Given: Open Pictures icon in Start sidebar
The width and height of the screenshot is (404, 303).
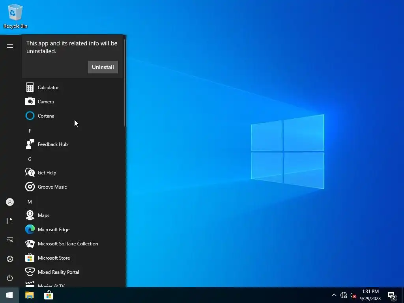Looking at the screenshot, I should (x=10, y=240).
